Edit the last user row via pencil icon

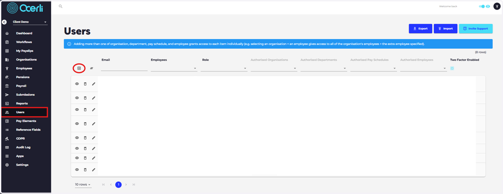pos(93,170)
